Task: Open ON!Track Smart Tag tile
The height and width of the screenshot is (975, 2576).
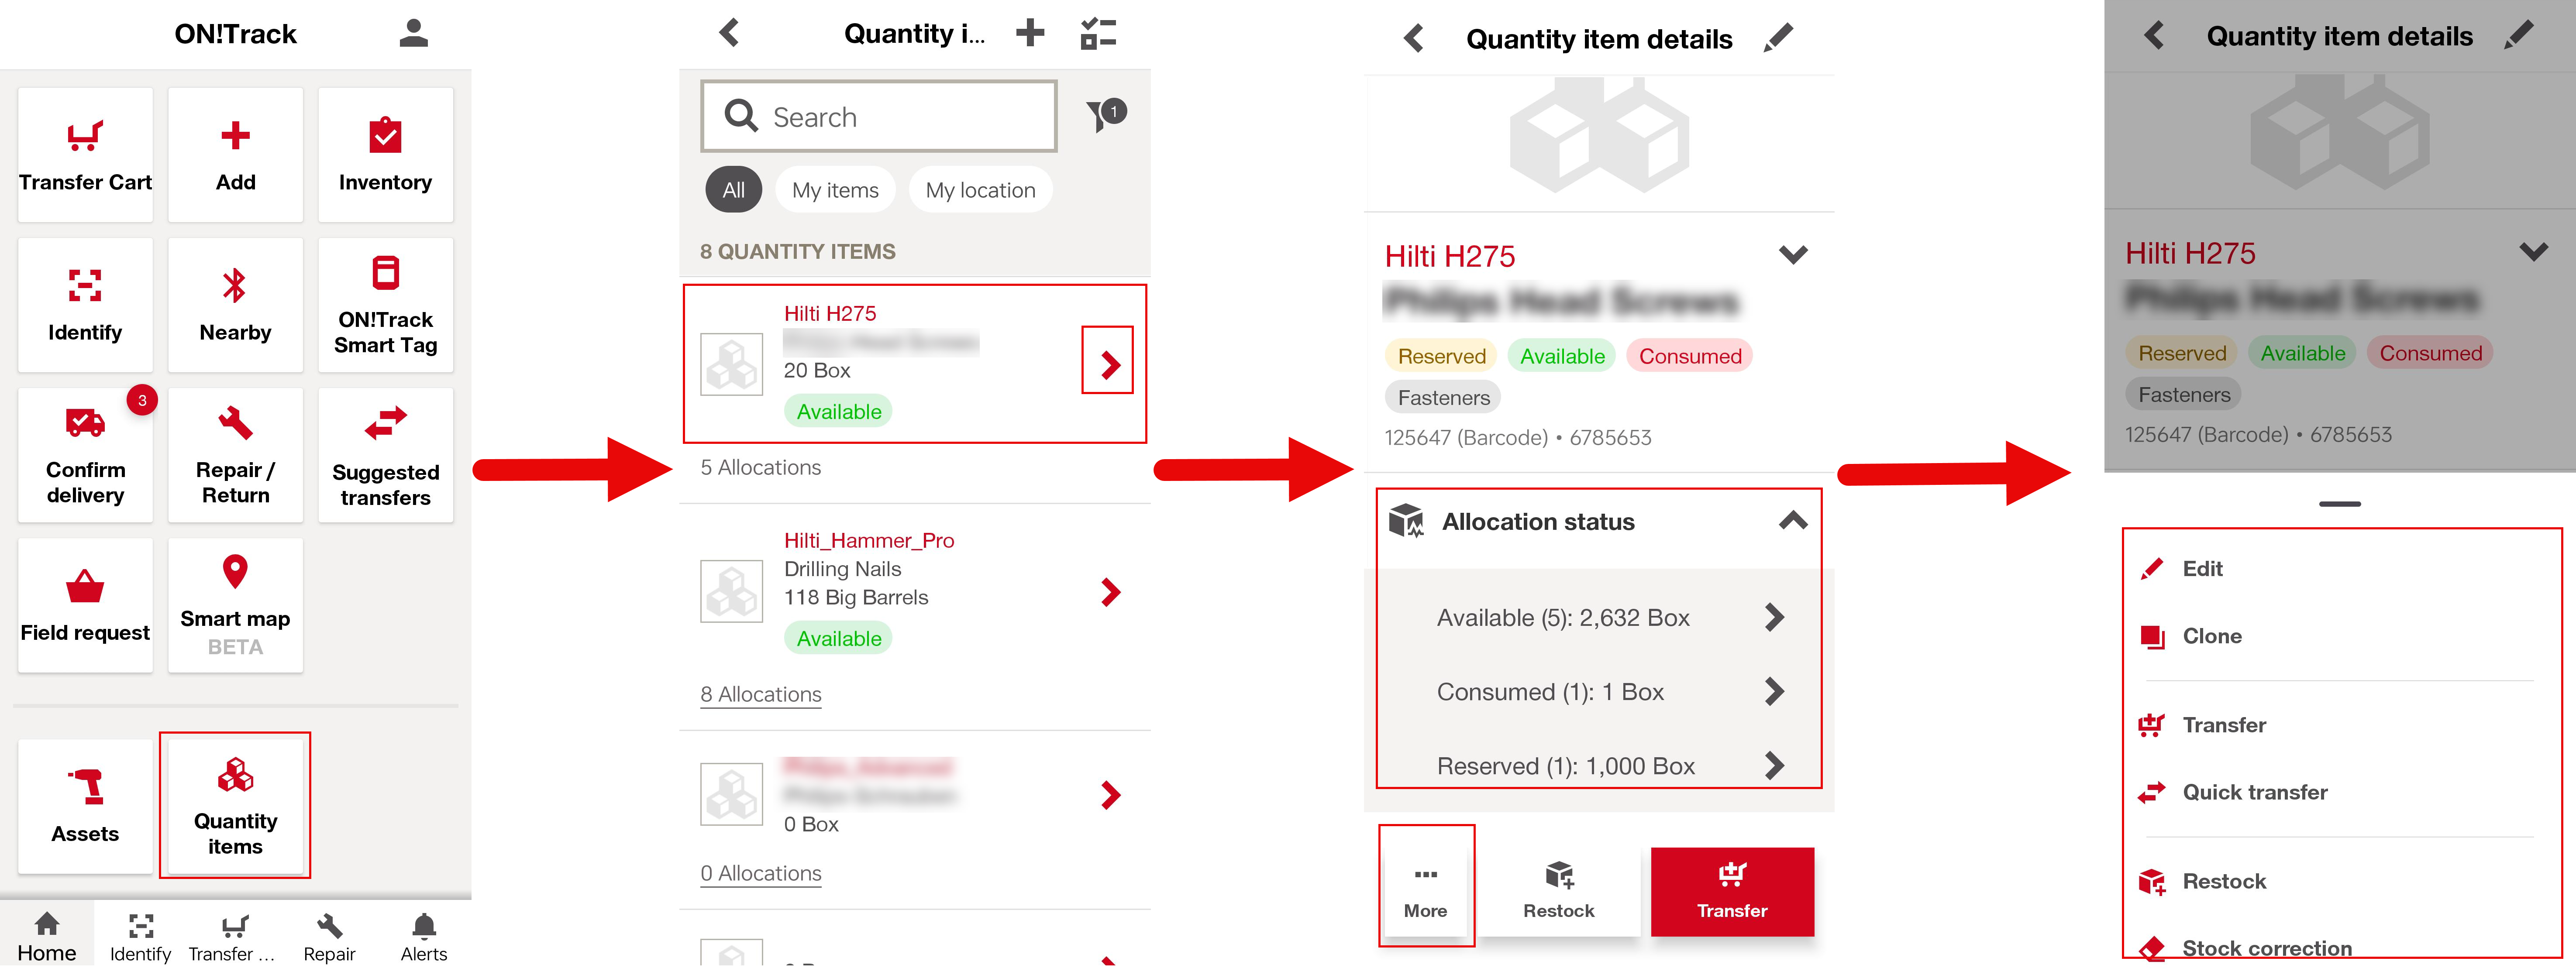Action: (x=385, y=305)
